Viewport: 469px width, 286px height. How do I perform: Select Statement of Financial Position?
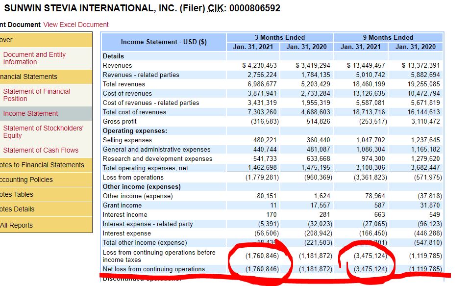37,95
